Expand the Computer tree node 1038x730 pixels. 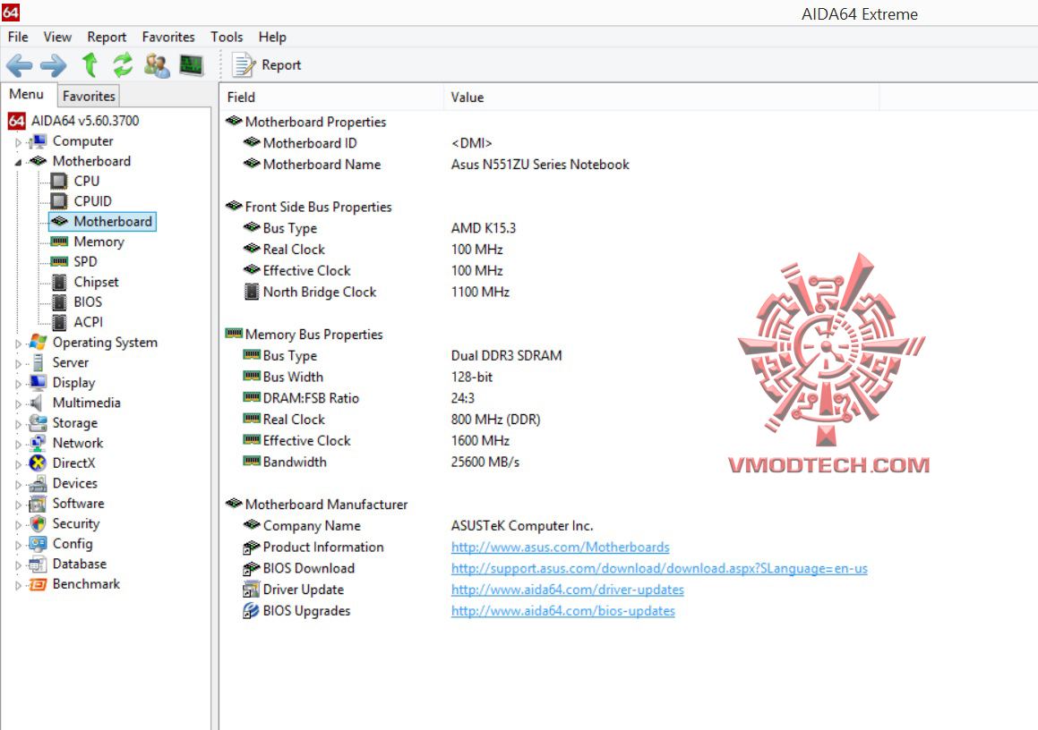pyautogui.click(x=18, y=142)
